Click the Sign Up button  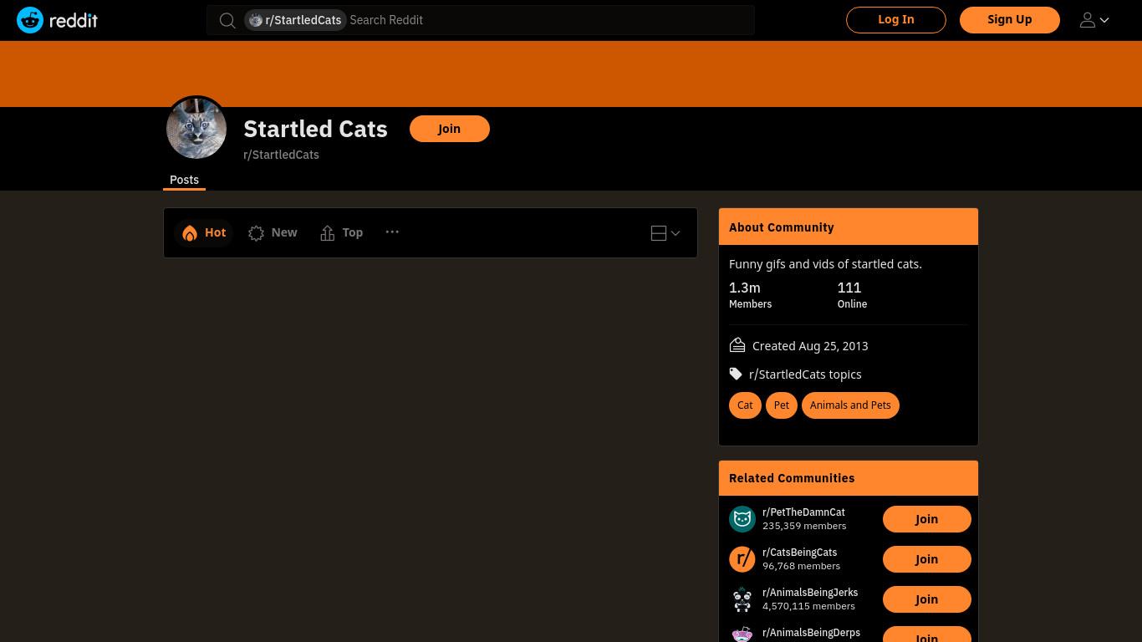coord(1010,20)
